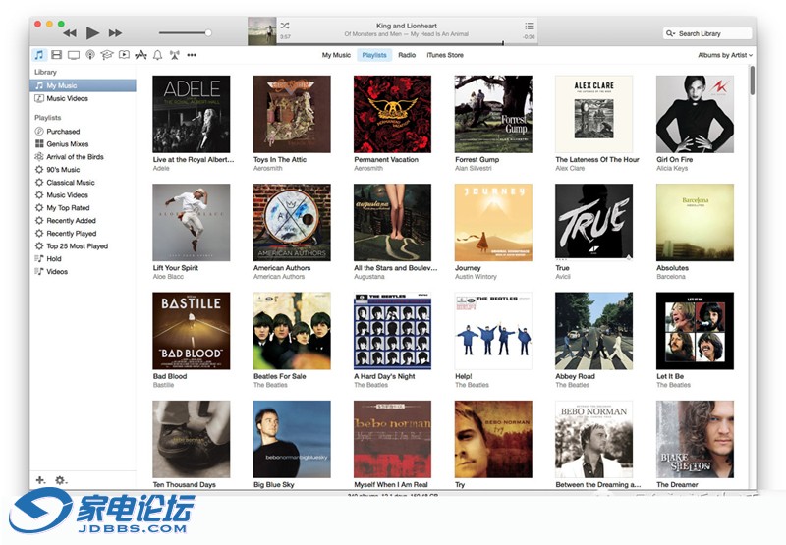786x545 pixels.
Task: Click the Help! album title text
Action: [x=463, y=376]
